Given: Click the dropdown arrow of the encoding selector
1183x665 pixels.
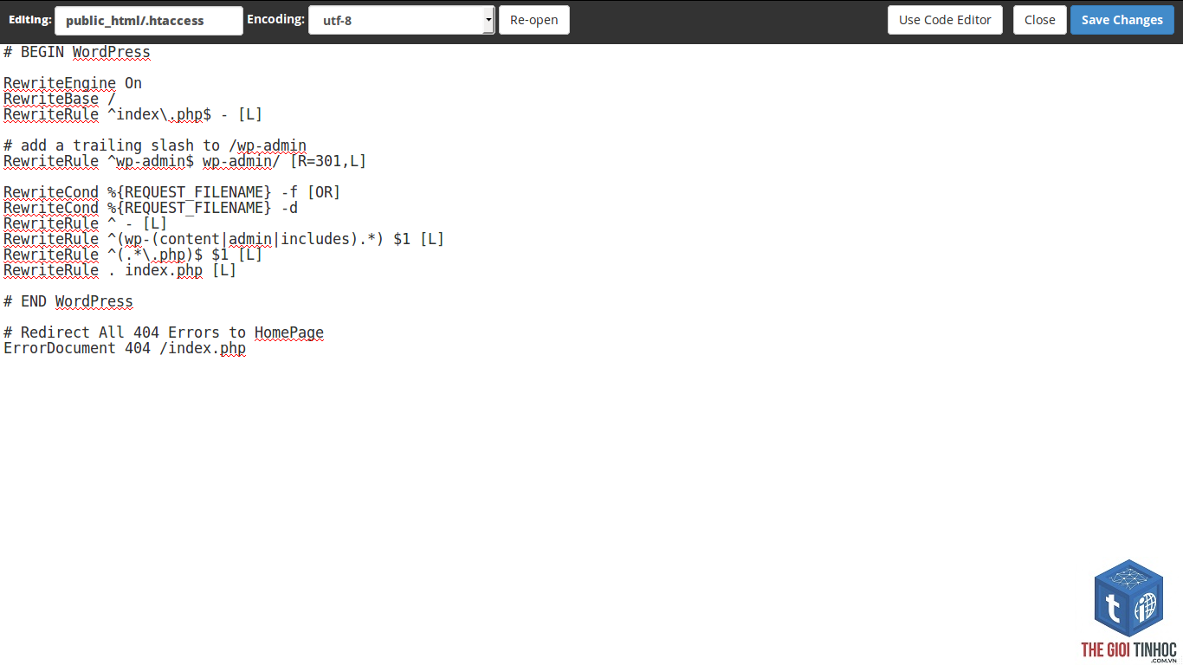Looking at the screenshot, I should [488, 20].
